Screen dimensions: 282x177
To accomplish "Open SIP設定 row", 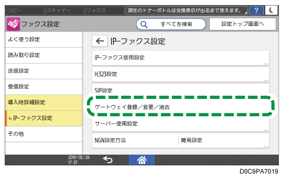I will (180, 89).
